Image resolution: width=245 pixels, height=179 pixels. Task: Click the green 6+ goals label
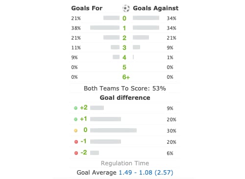point(126,77)
